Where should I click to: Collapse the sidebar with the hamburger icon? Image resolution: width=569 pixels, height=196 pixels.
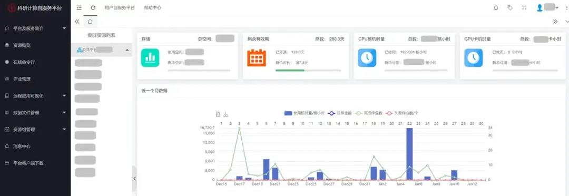coord(79,7)
